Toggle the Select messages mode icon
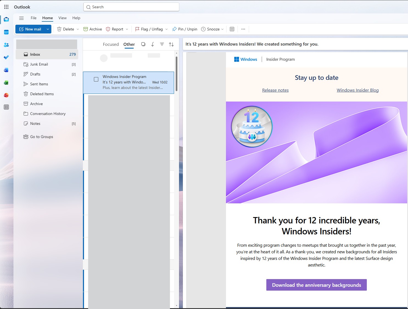Viewport: 408px width, 309px height. point(143,44)
